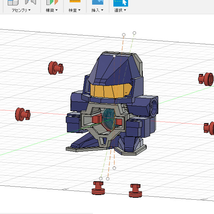This screenshot has width=214, height=214.
Task: Open the 構築 dropdown menu
Action: pyautogui.click(x=52, y=10)
